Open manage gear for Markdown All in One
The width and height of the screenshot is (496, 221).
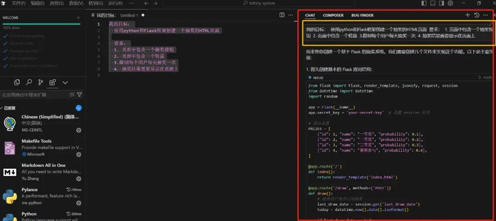click(79, 179)
